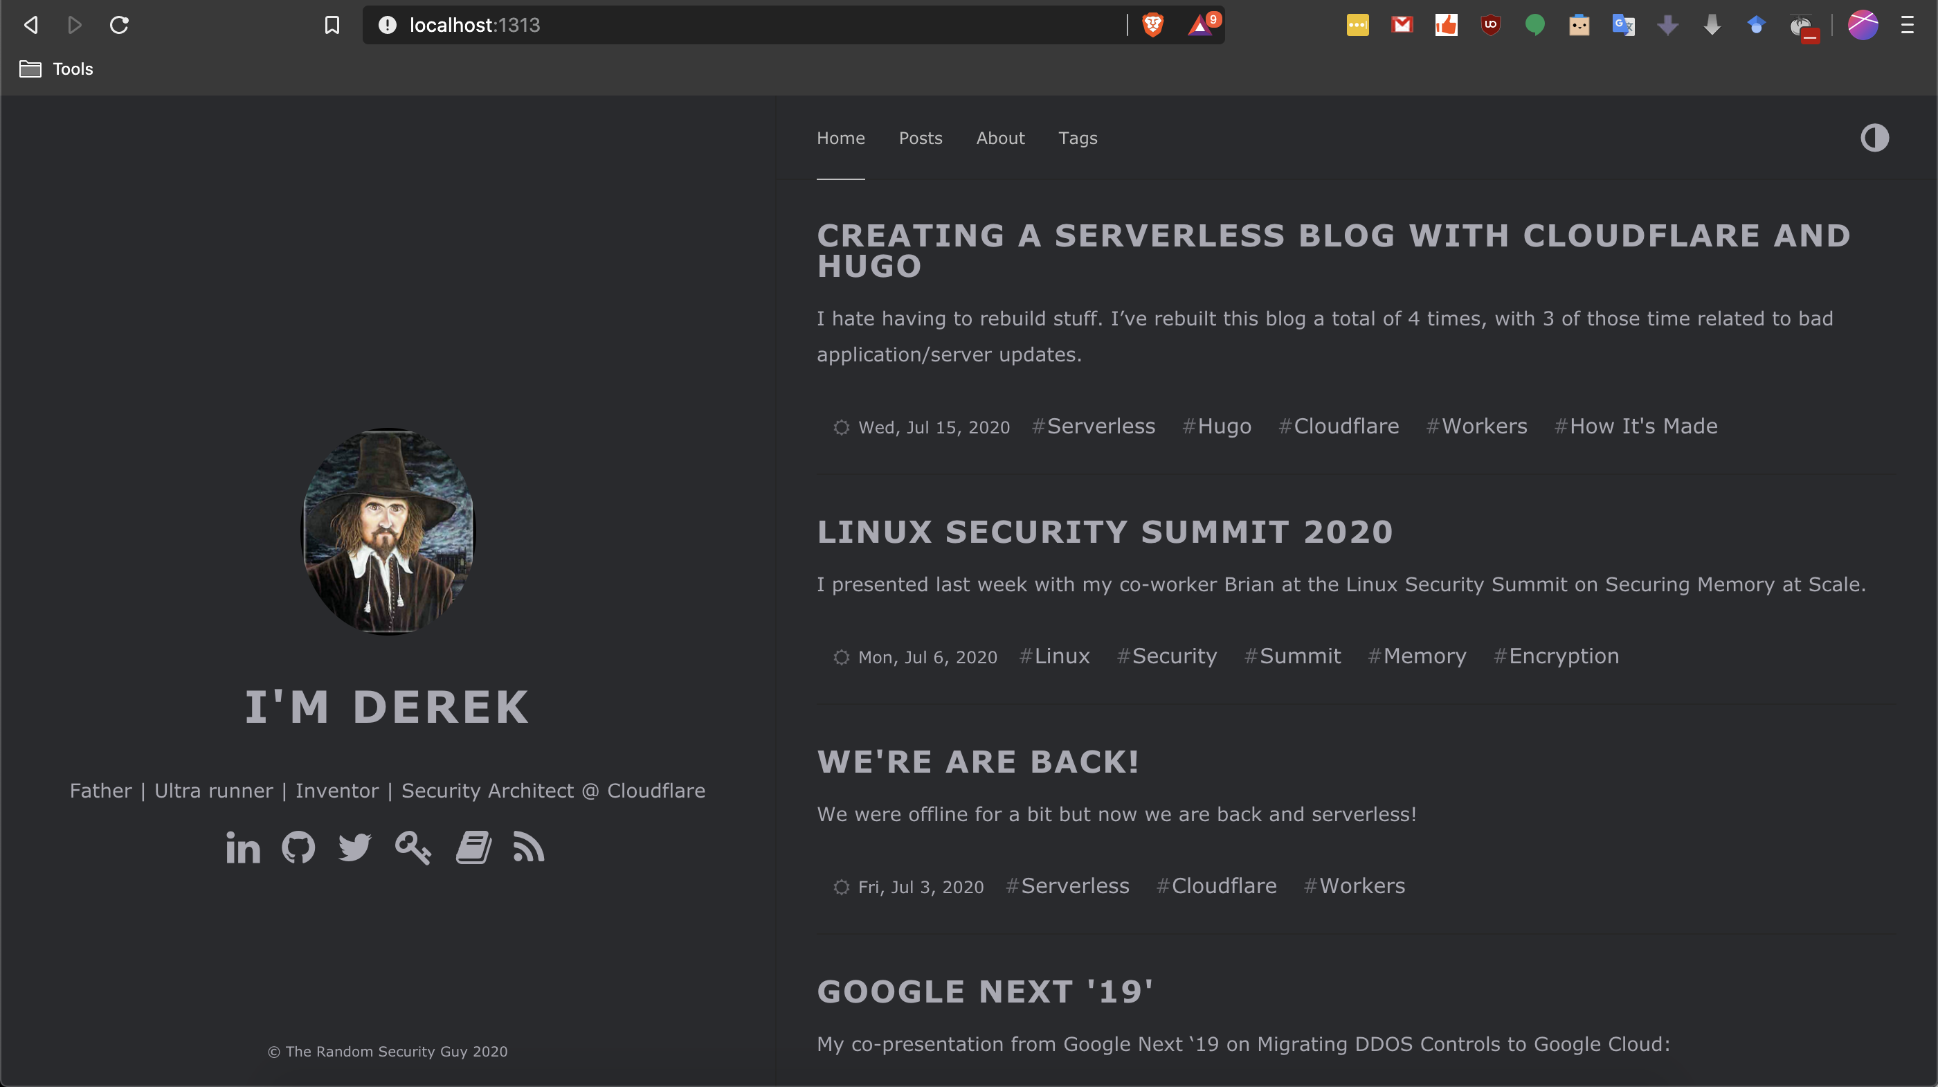The image size is (1938, 1087).
Task: Open the About nav item
Action: click(1000, 138)
